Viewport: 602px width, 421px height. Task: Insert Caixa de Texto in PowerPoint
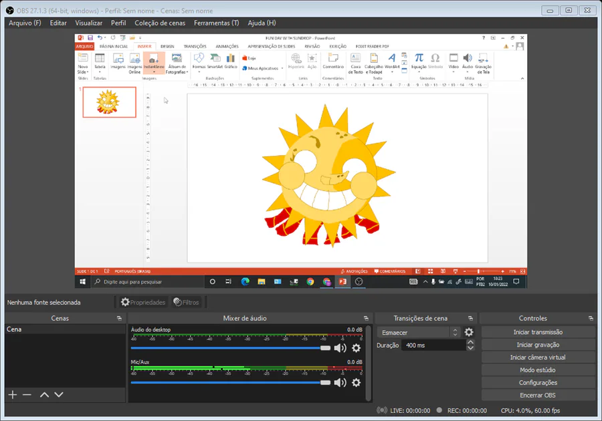356,63
